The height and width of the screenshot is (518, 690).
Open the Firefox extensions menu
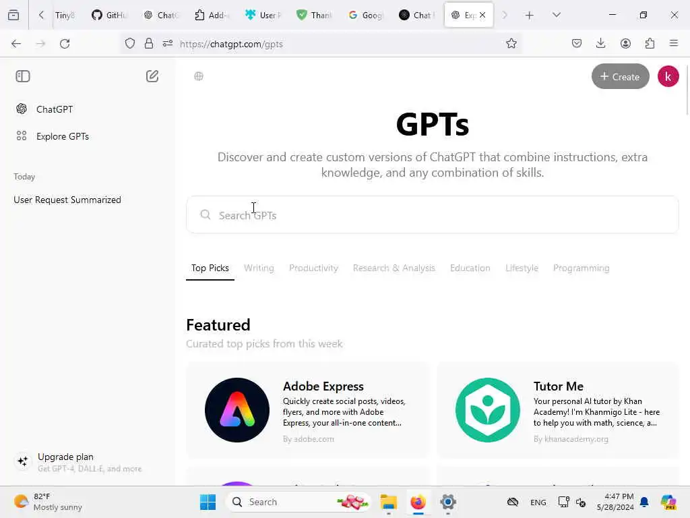[x=650, y=44]
